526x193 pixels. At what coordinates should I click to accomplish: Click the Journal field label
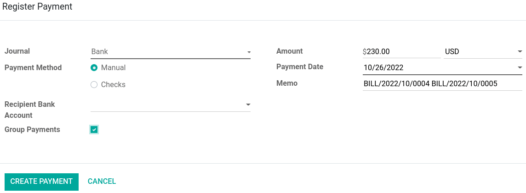click(x=17, y=51)
